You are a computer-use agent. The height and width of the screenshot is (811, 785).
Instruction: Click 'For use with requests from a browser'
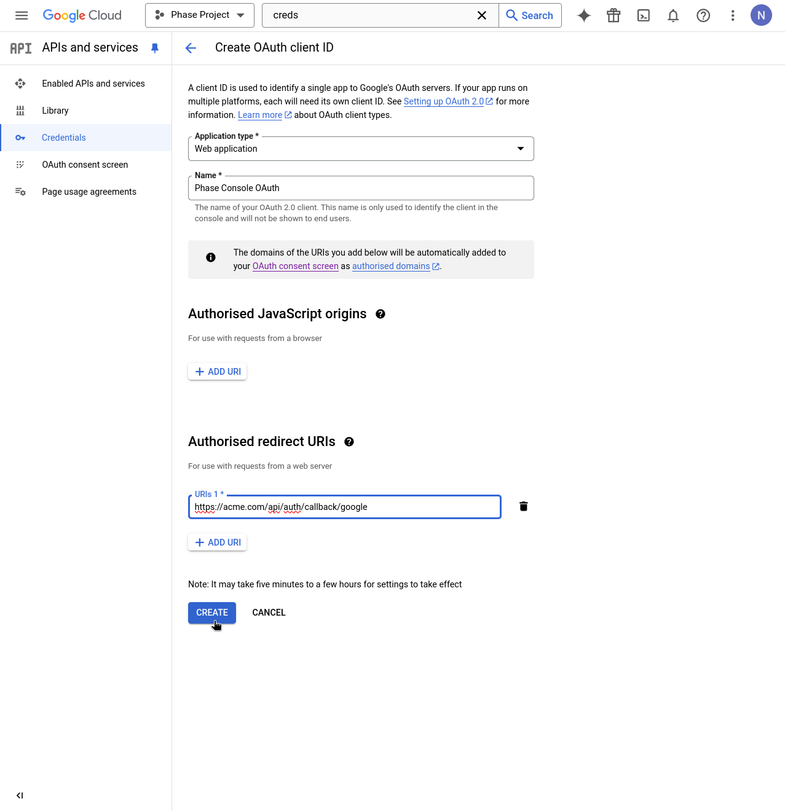coord(255,339)
